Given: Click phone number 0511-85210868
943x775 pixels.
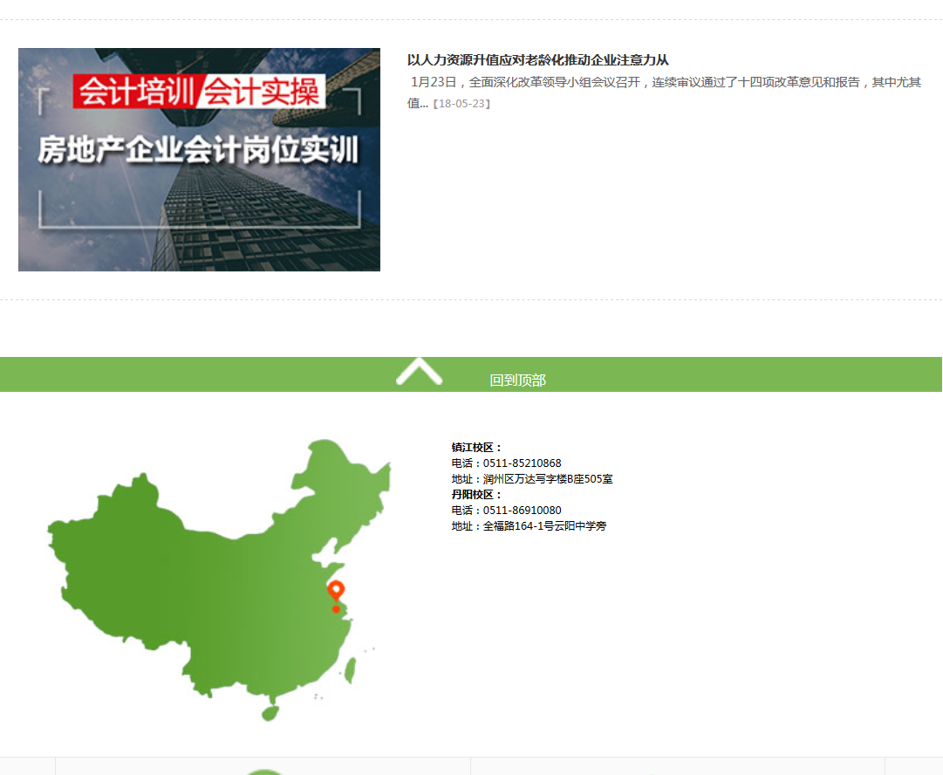Looking at the screenshot, I should click(523, 463).
